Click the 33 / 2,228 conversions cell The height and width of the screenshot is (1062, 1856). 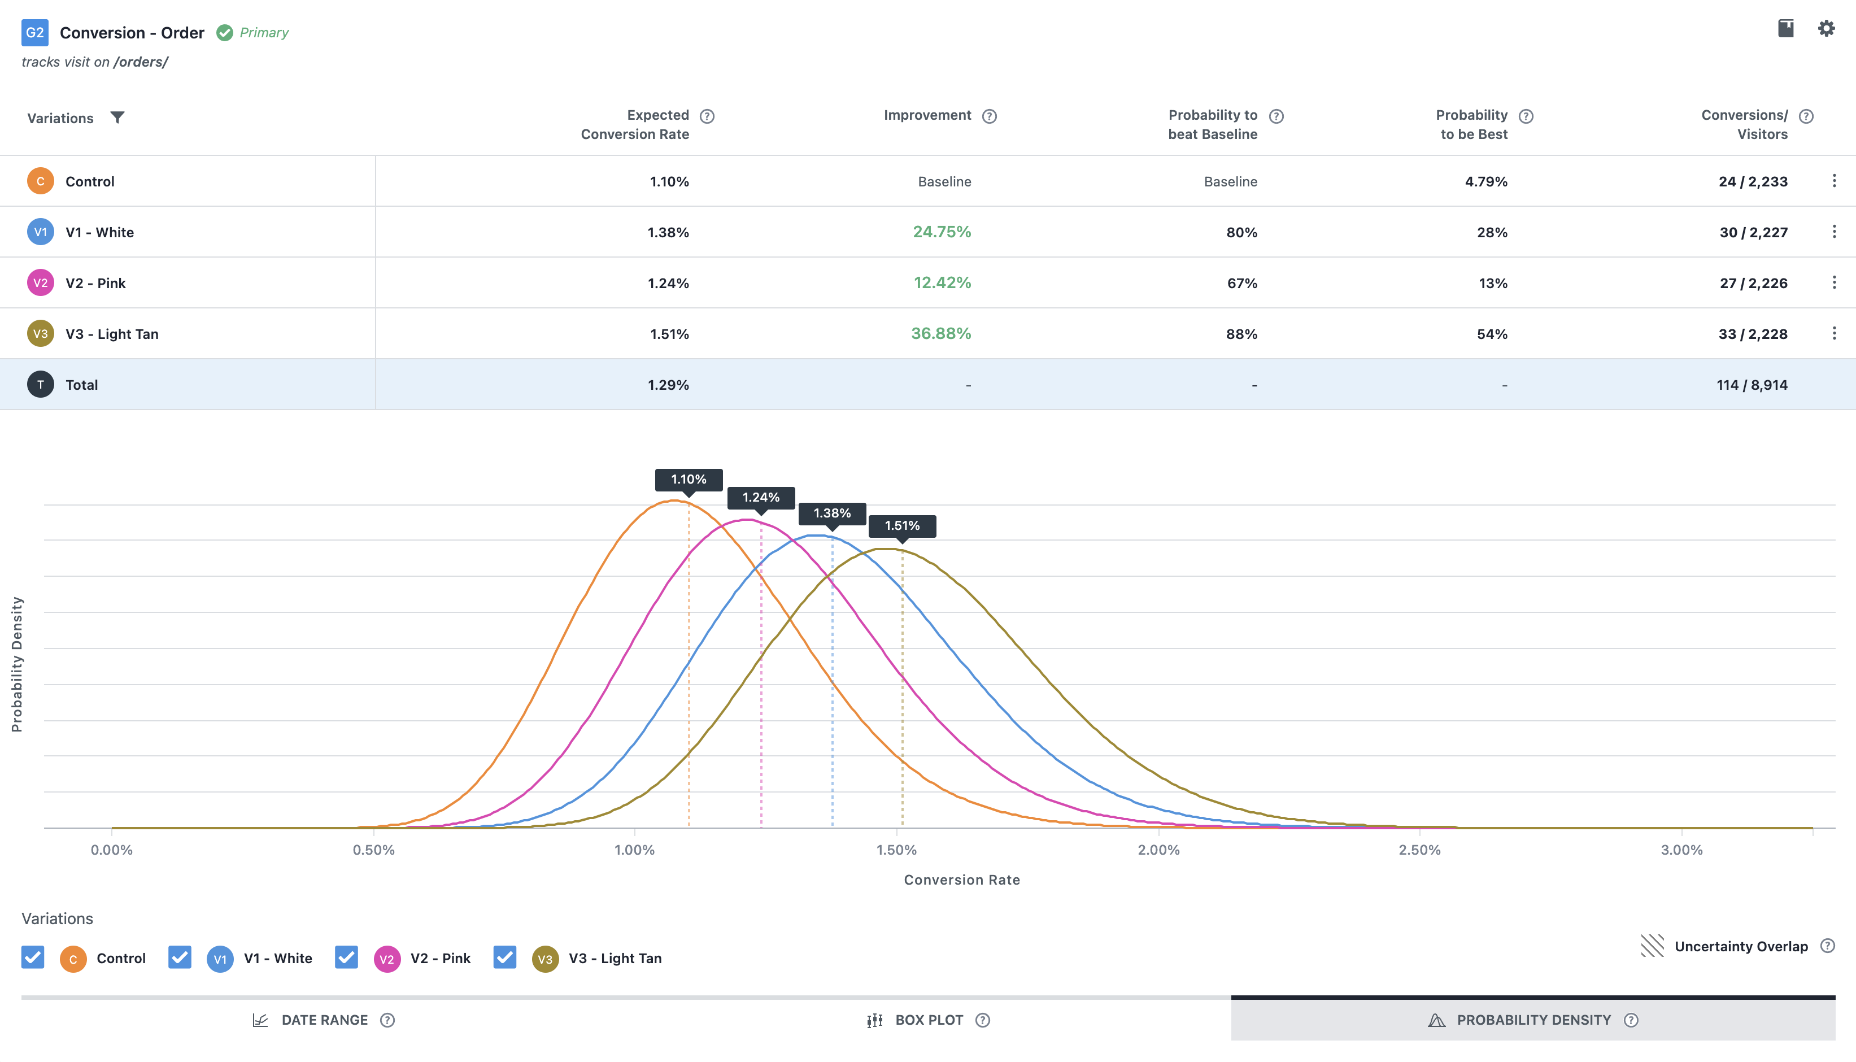click(1753, 334)
